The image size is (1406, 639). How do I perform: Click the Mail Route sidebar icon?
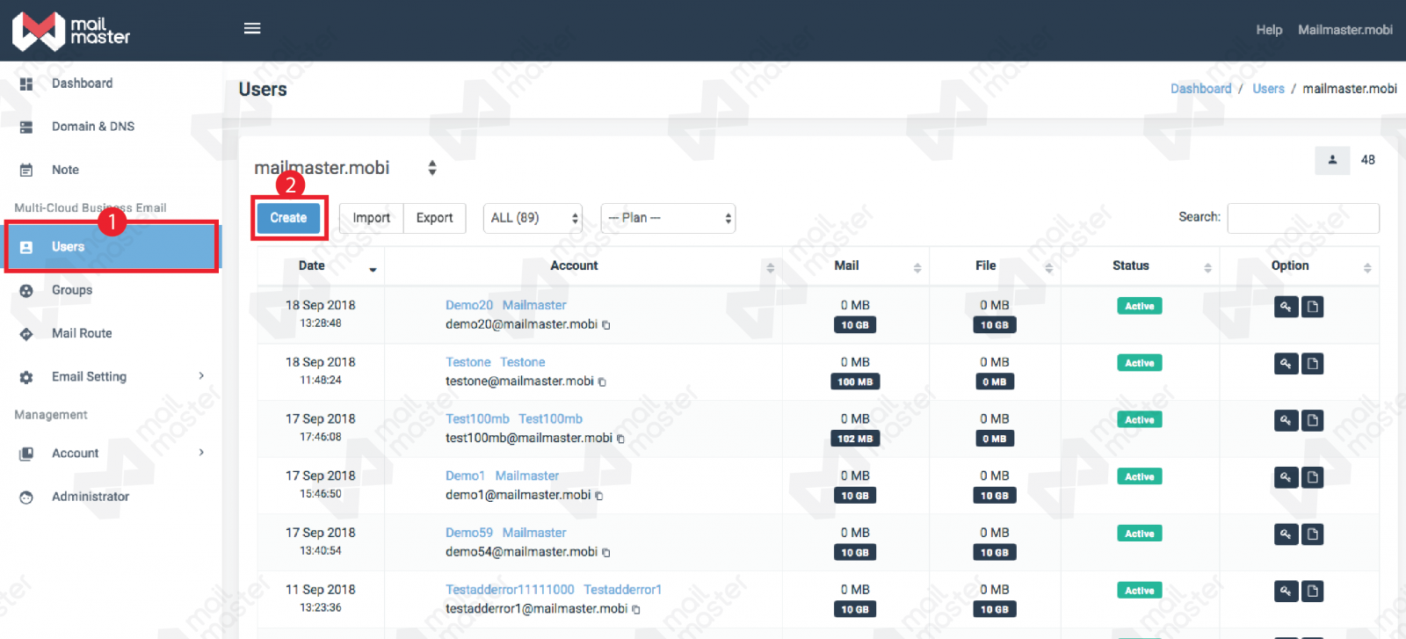[x=26, y=333]
